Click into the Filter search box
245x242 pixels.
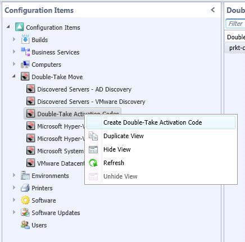pyautogui.click(x=235, y=24)
